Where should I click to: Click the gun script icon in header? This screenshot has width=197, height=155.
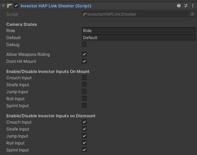point(9,6)
